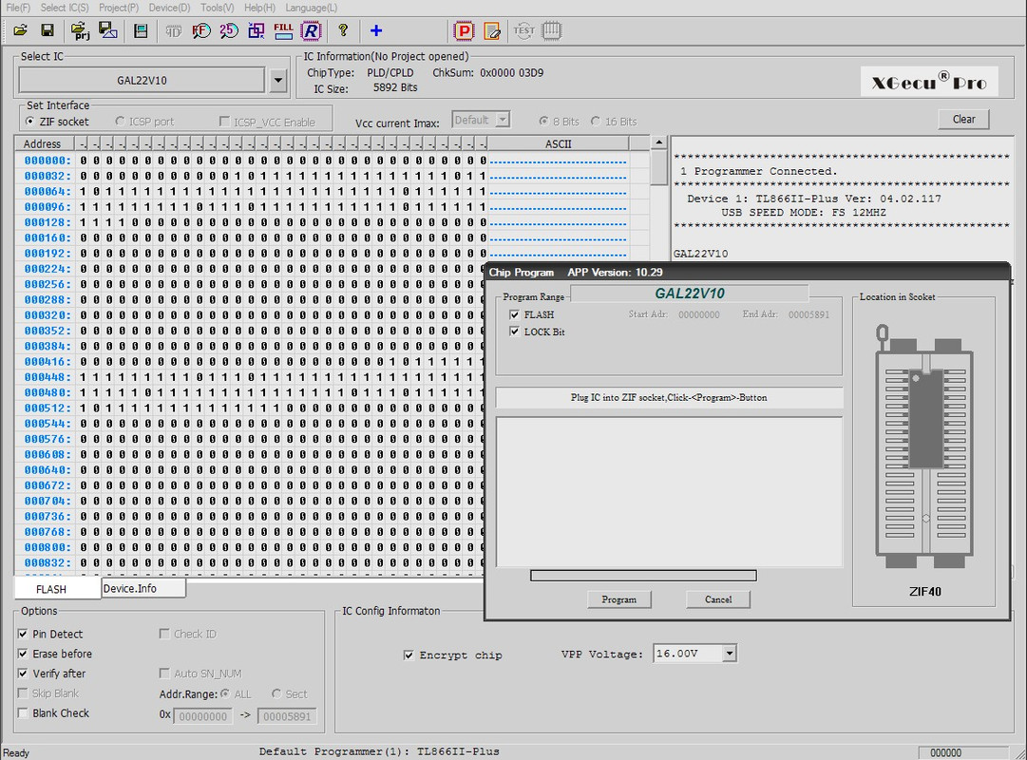1027x760 pixels.
Task: Toggle the Erase before option
Action: (x=23, y=654)
